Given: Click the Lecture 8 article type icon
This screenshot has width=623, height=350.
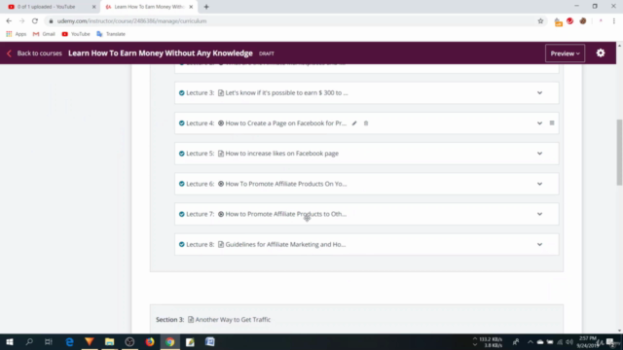Looking at the screenshot, I should [221, 244].
